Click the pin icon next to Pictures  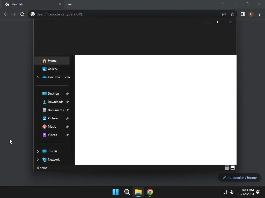click(x=68, y=118)
